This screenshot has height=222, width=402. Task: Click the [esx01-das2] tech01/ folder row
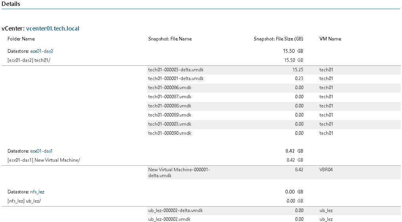click(29, 60)
